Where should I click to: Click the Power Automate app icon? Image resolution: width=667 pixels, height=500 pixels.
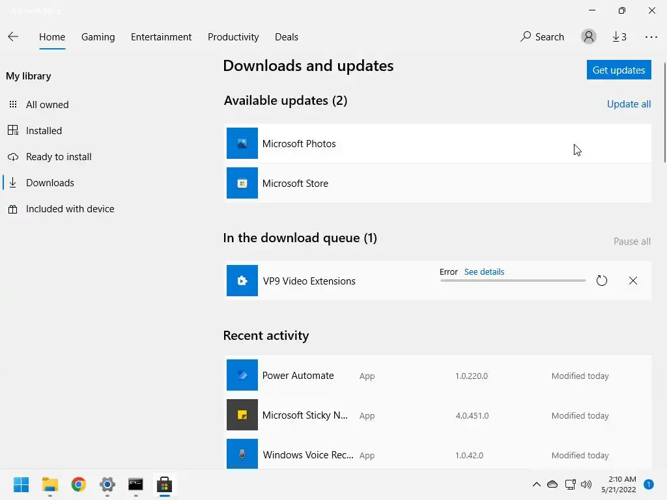tap(242, 375)
